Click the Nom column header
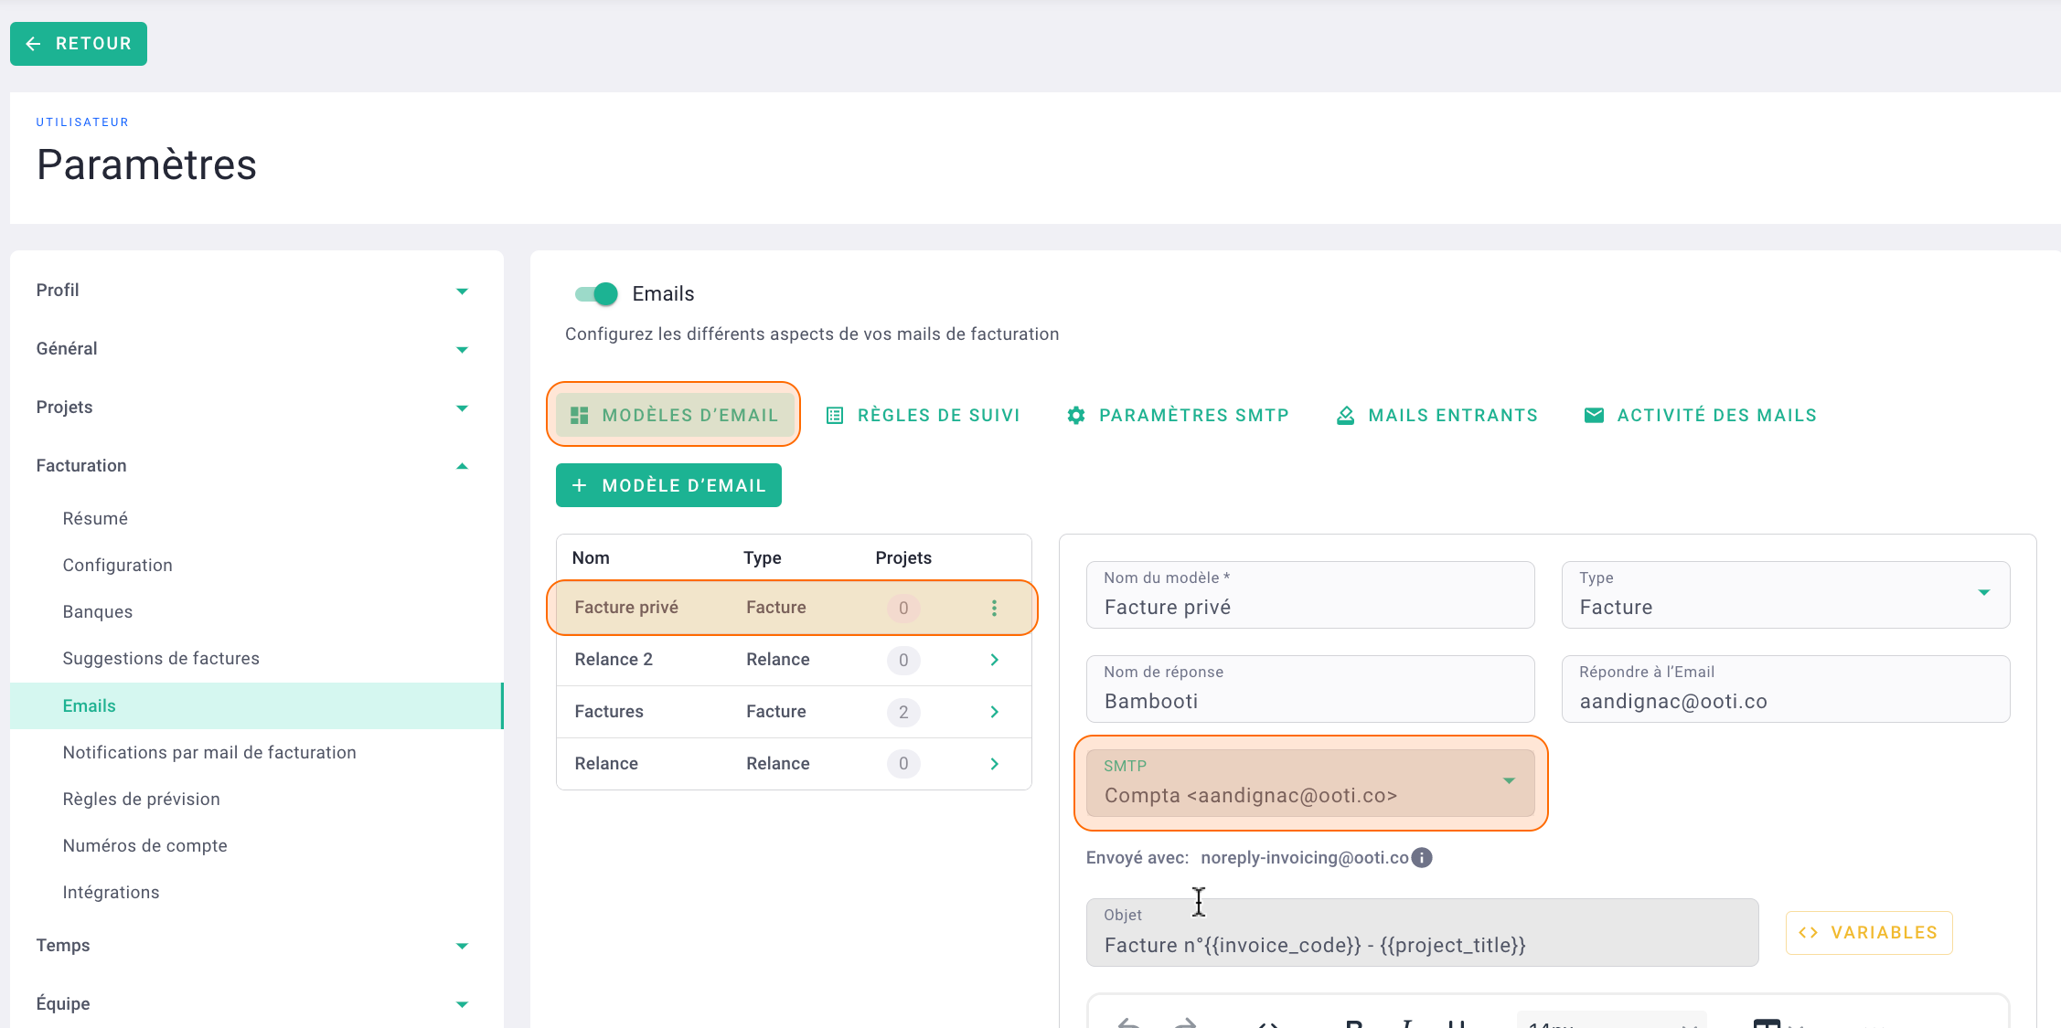The width and height of the screenshot is (2061, 1028). (x=591, y=558)
